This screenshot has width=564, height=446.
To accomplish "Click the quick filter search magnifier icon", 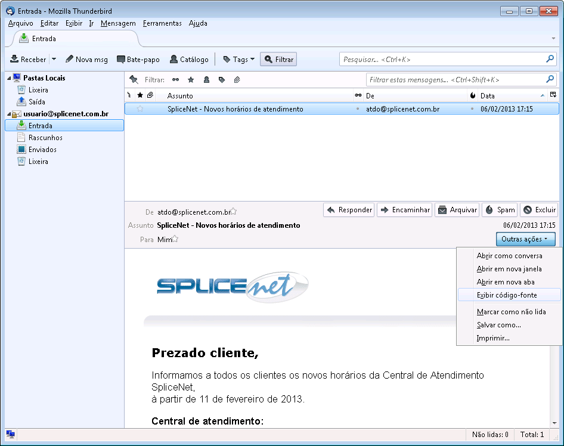I will [x=550, y=79].
